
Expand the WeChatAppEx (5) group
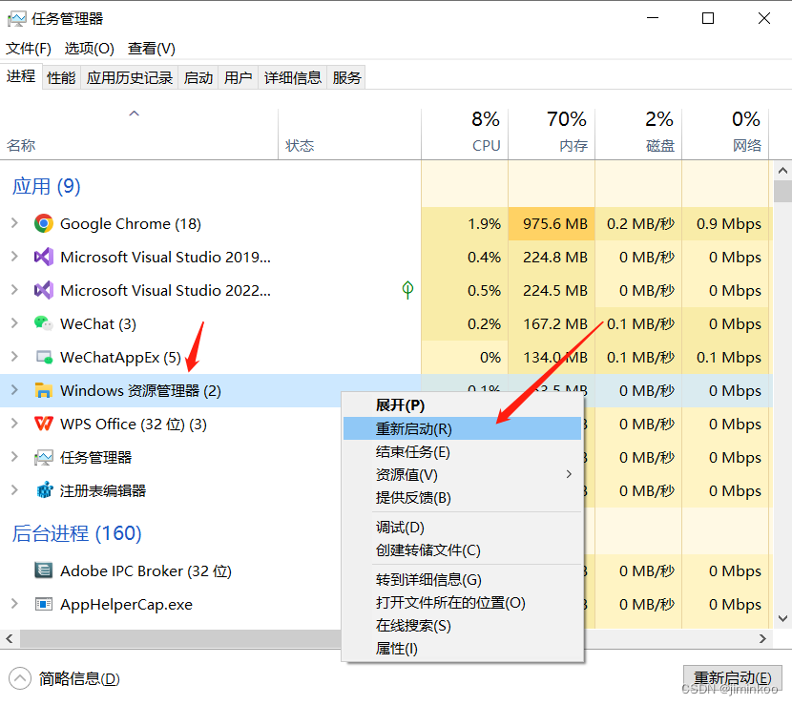coord(14,357)
